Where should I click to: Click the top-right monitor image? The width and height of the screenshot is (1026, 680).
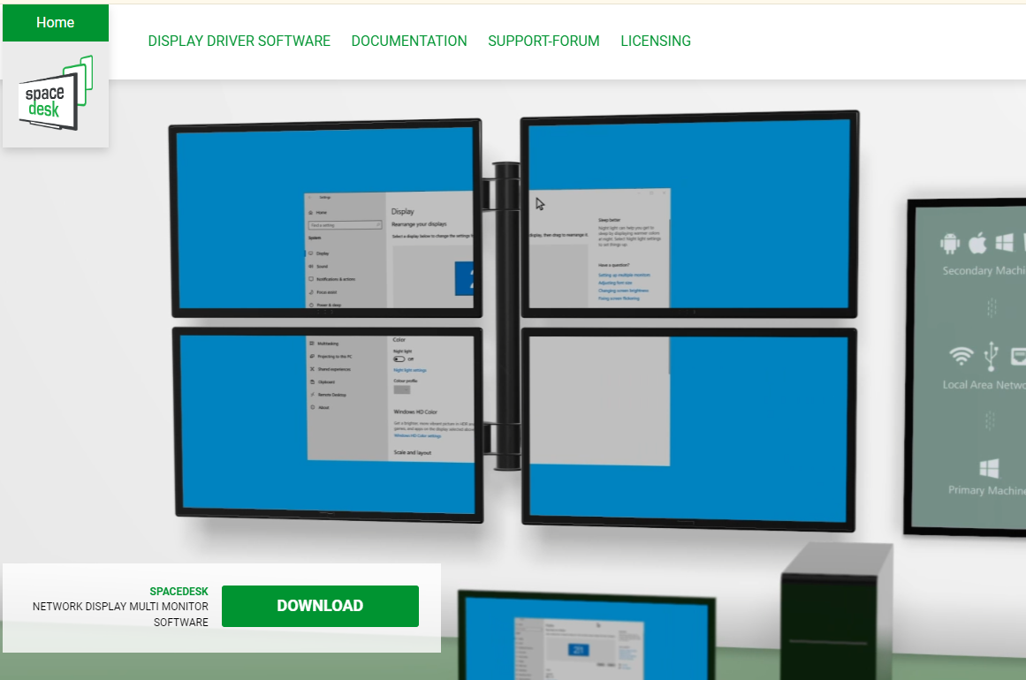tap(689, 215)
